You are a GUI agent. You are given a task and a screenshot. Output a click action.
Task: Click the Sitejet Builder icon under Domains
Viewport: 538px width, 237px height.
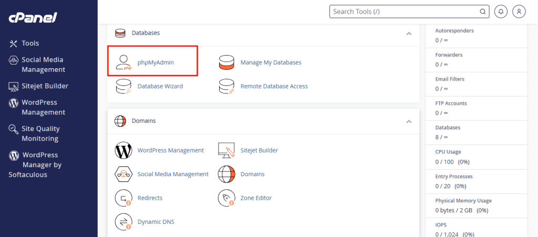pos(226,150)
